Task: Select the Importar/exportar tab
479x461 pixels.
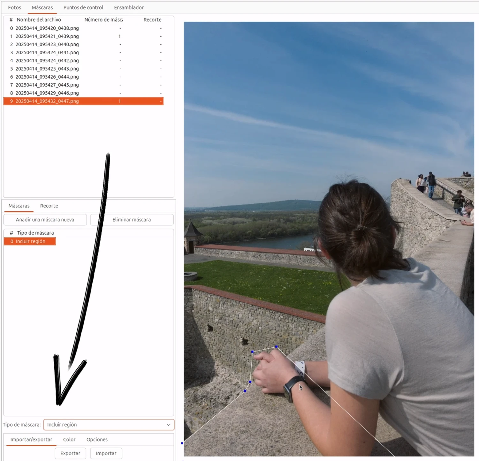Action: [31, 440]
